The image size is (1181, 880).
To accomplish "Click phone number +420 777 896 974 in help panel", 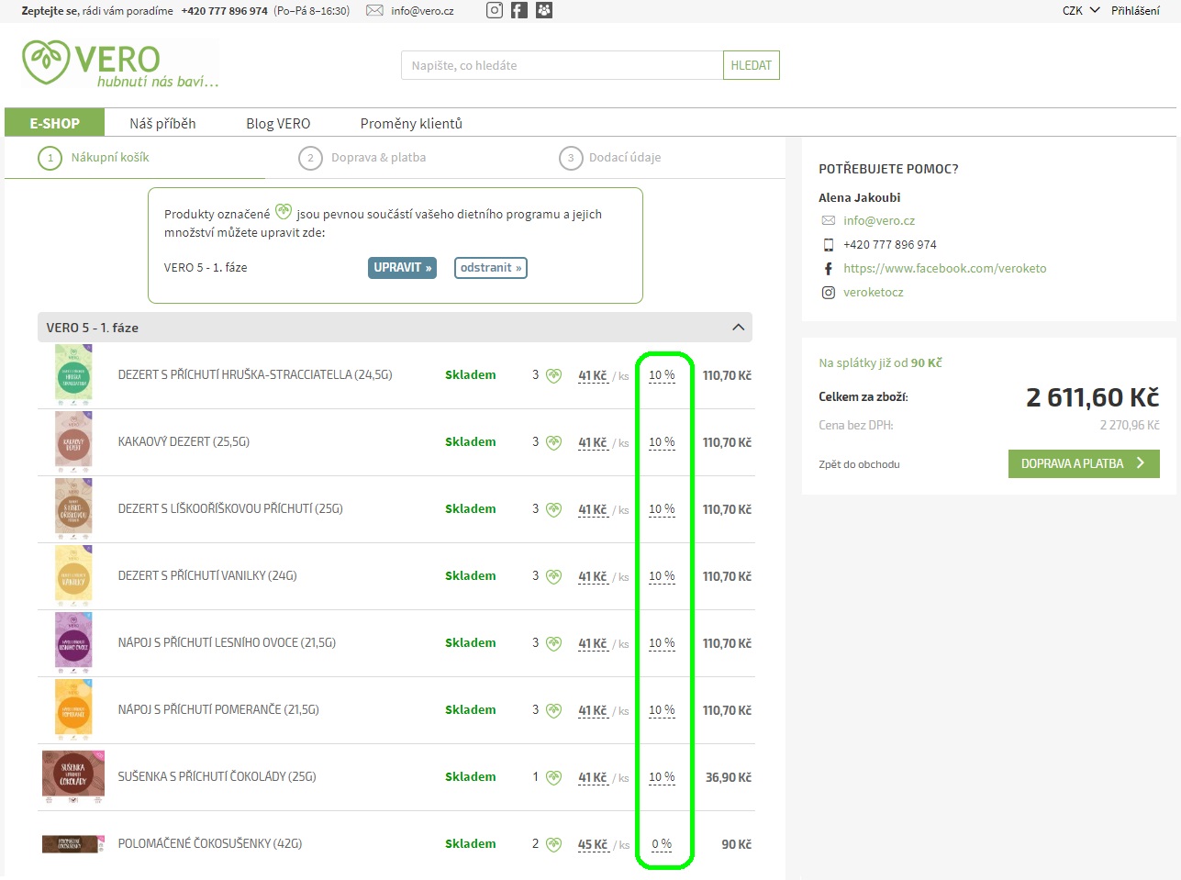I will pos(890,245).
